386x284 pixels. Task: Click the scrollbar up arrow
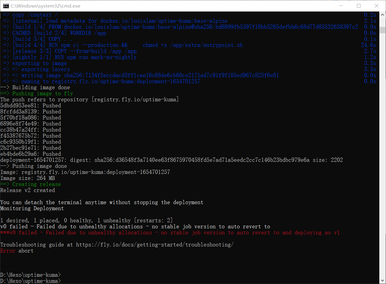(382, 14)
